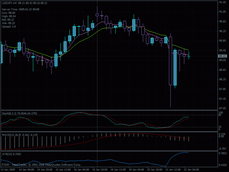Screen dimensions: 229x172
Task: Click the 91.05 price axis label
Action: (x=222, y=12)
